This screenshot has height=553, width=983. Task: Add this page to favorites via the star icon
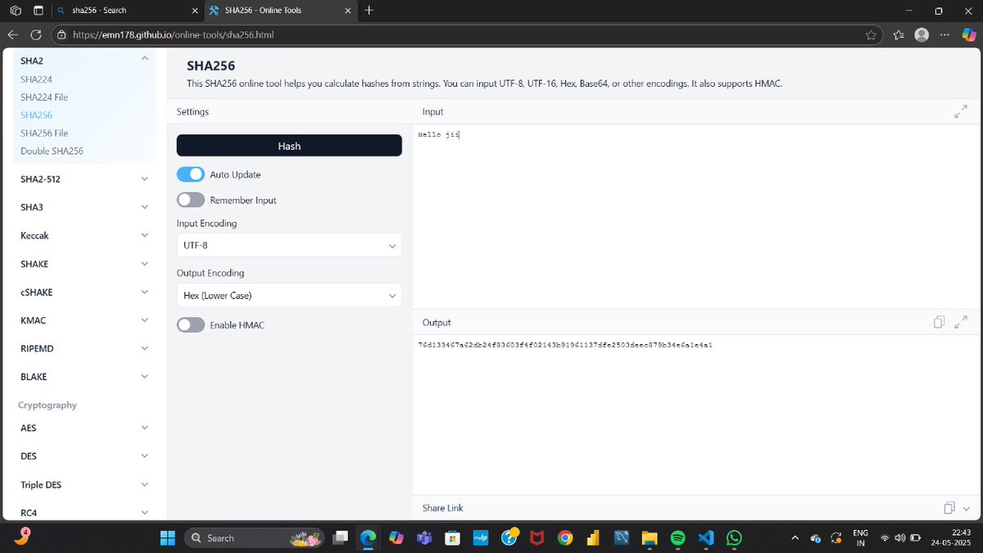(x=871, y=35)
